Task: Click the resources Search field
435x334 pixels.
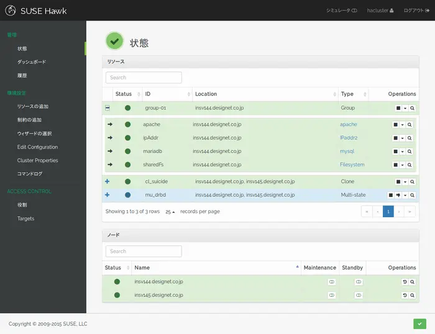Action: pyautogui.click(x=144, y=78)
